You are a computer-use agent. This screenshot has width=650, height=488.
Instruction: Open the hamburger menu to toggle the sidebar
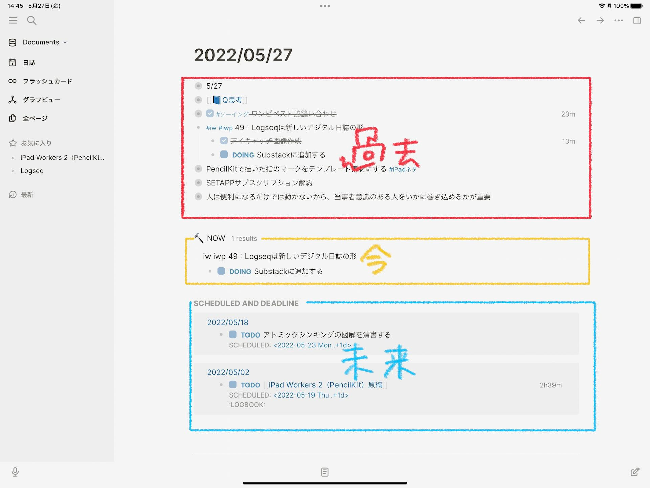[13, 20]
